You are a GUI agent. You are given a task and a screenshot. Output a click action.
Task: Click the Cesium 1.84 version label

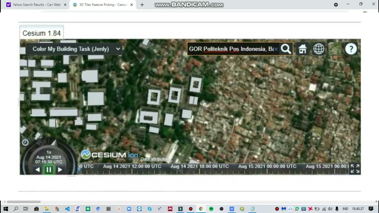[41, 33]
